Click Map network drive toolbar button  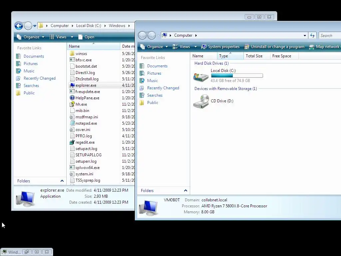click(325, 47)
